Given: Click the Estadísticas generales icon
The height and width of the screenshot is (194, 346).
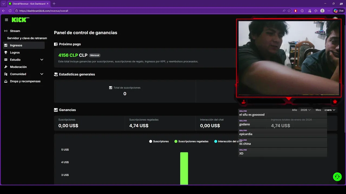Looking at the screenshot, I should click(56, 74).
